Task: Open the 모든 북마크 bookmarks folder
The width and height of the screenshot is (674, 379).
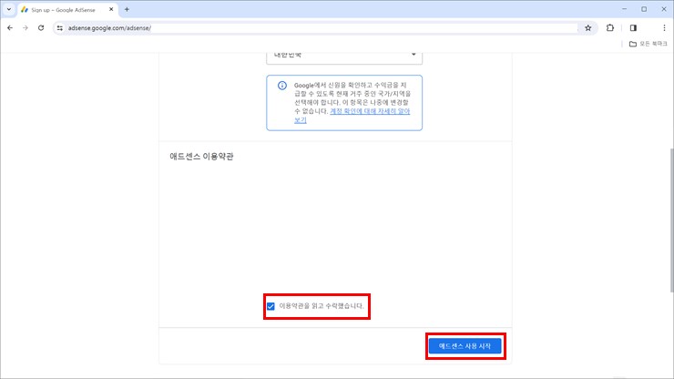Action: pos(648,44)
